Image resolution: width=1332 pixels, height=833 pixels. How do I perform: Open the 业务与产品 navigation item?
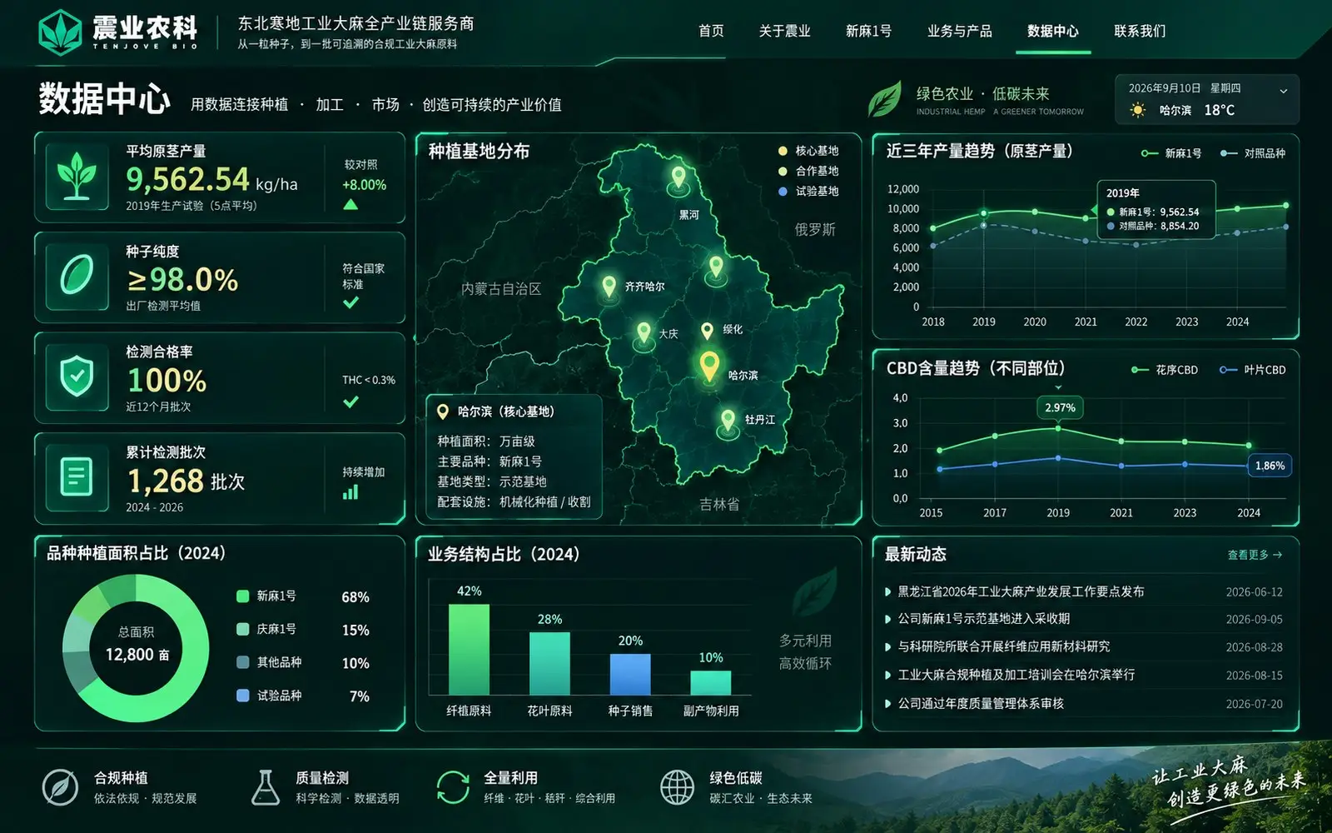(x=959, y=31)
